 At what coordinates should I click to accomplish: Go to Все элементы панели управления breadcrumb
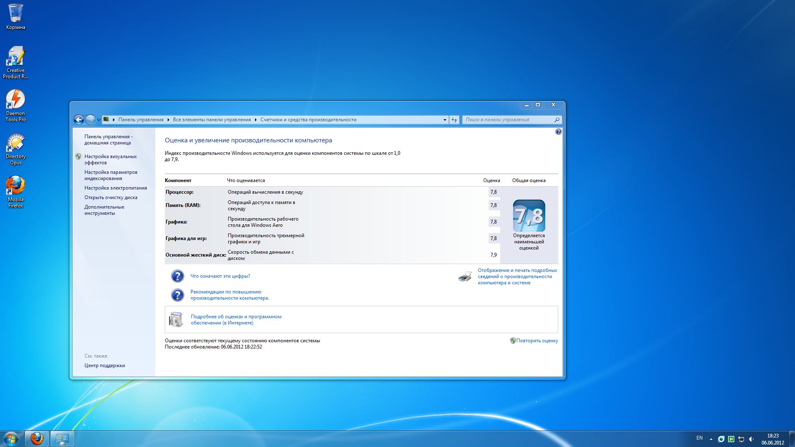(x=212, y=120)
